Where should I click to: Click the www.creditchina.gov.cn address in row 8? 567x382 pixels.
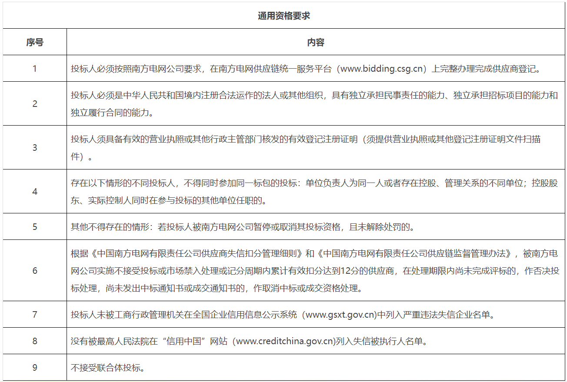286,341
